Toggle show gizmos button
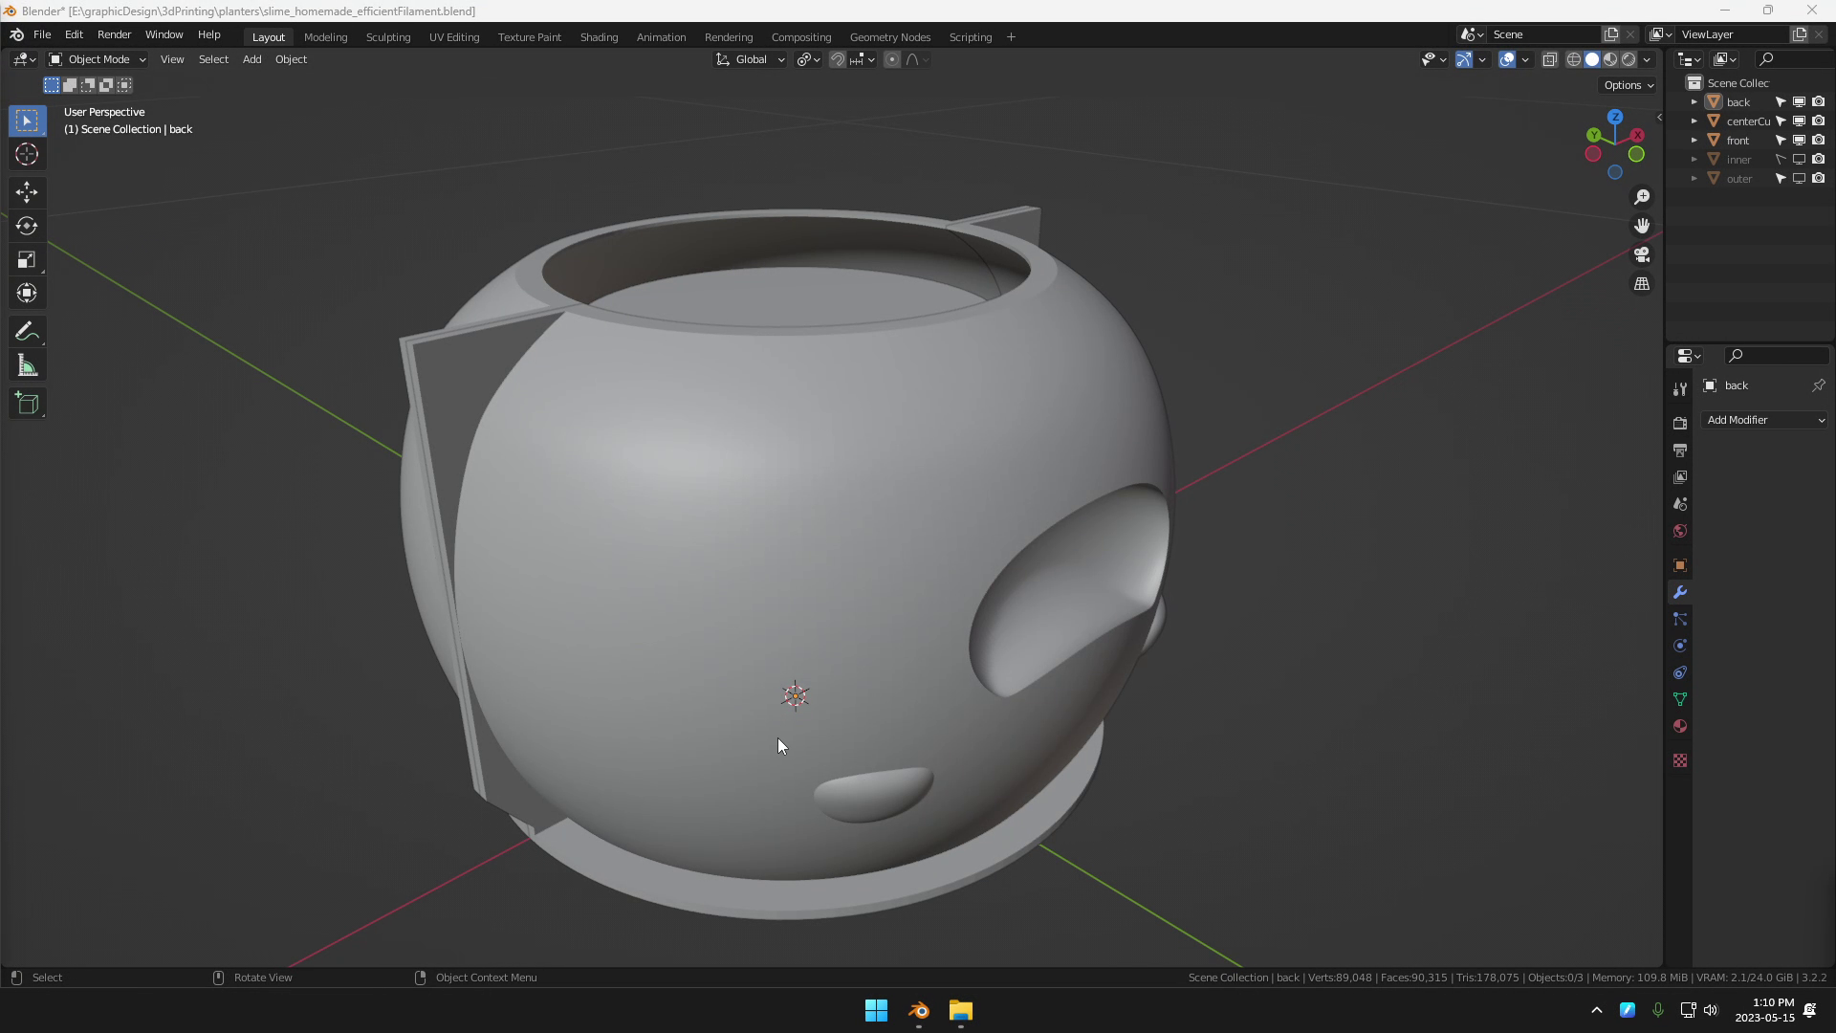Screen dimensions: 1836x1033 (1464, 59)
